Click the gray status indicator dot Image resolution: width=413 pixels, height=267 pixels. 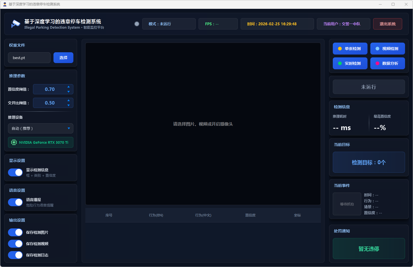coord(137,24)
